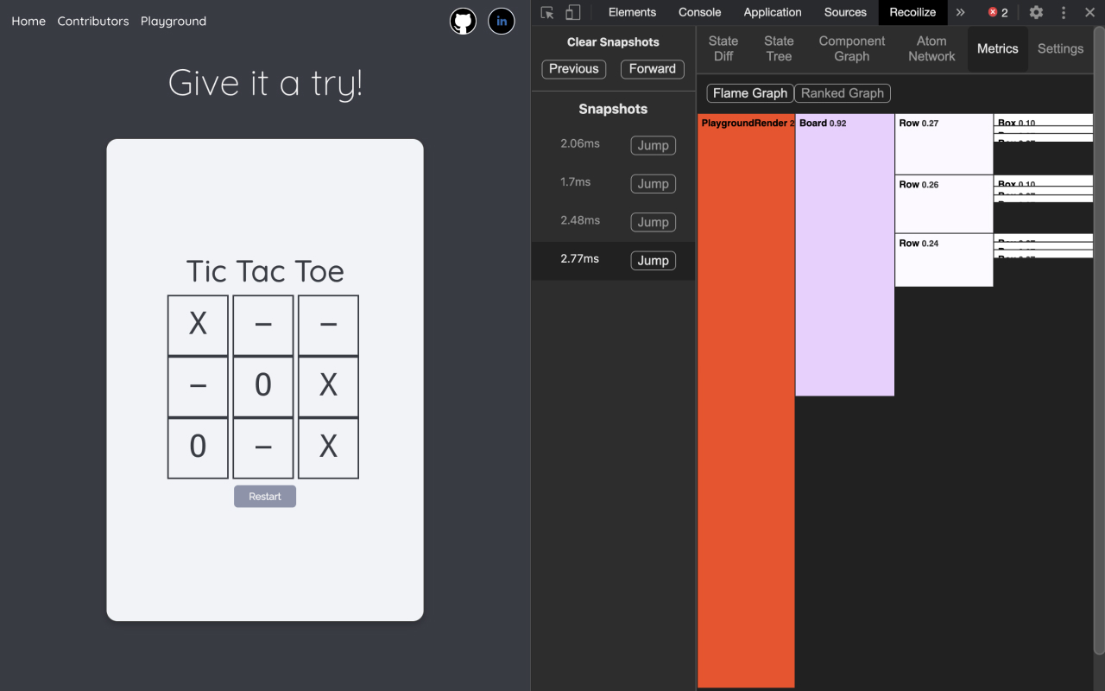Open the State Tree tab
Image resolution: width=1105 pixels, height=691 pixels.
click(x=779, y=48)
